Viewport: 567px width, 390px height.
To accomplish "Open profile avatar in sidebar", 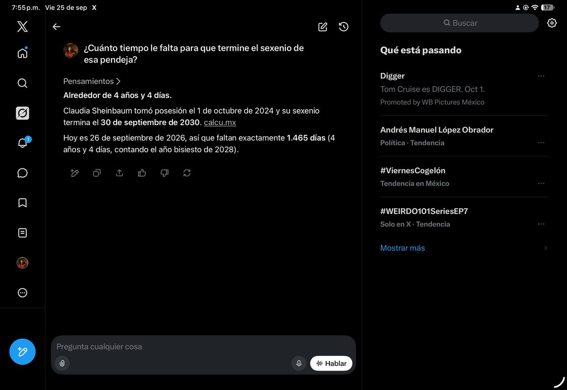I will coord(22,263).
